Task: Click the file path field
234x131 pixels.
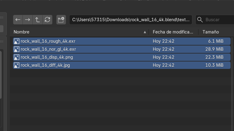Action: 131,20
